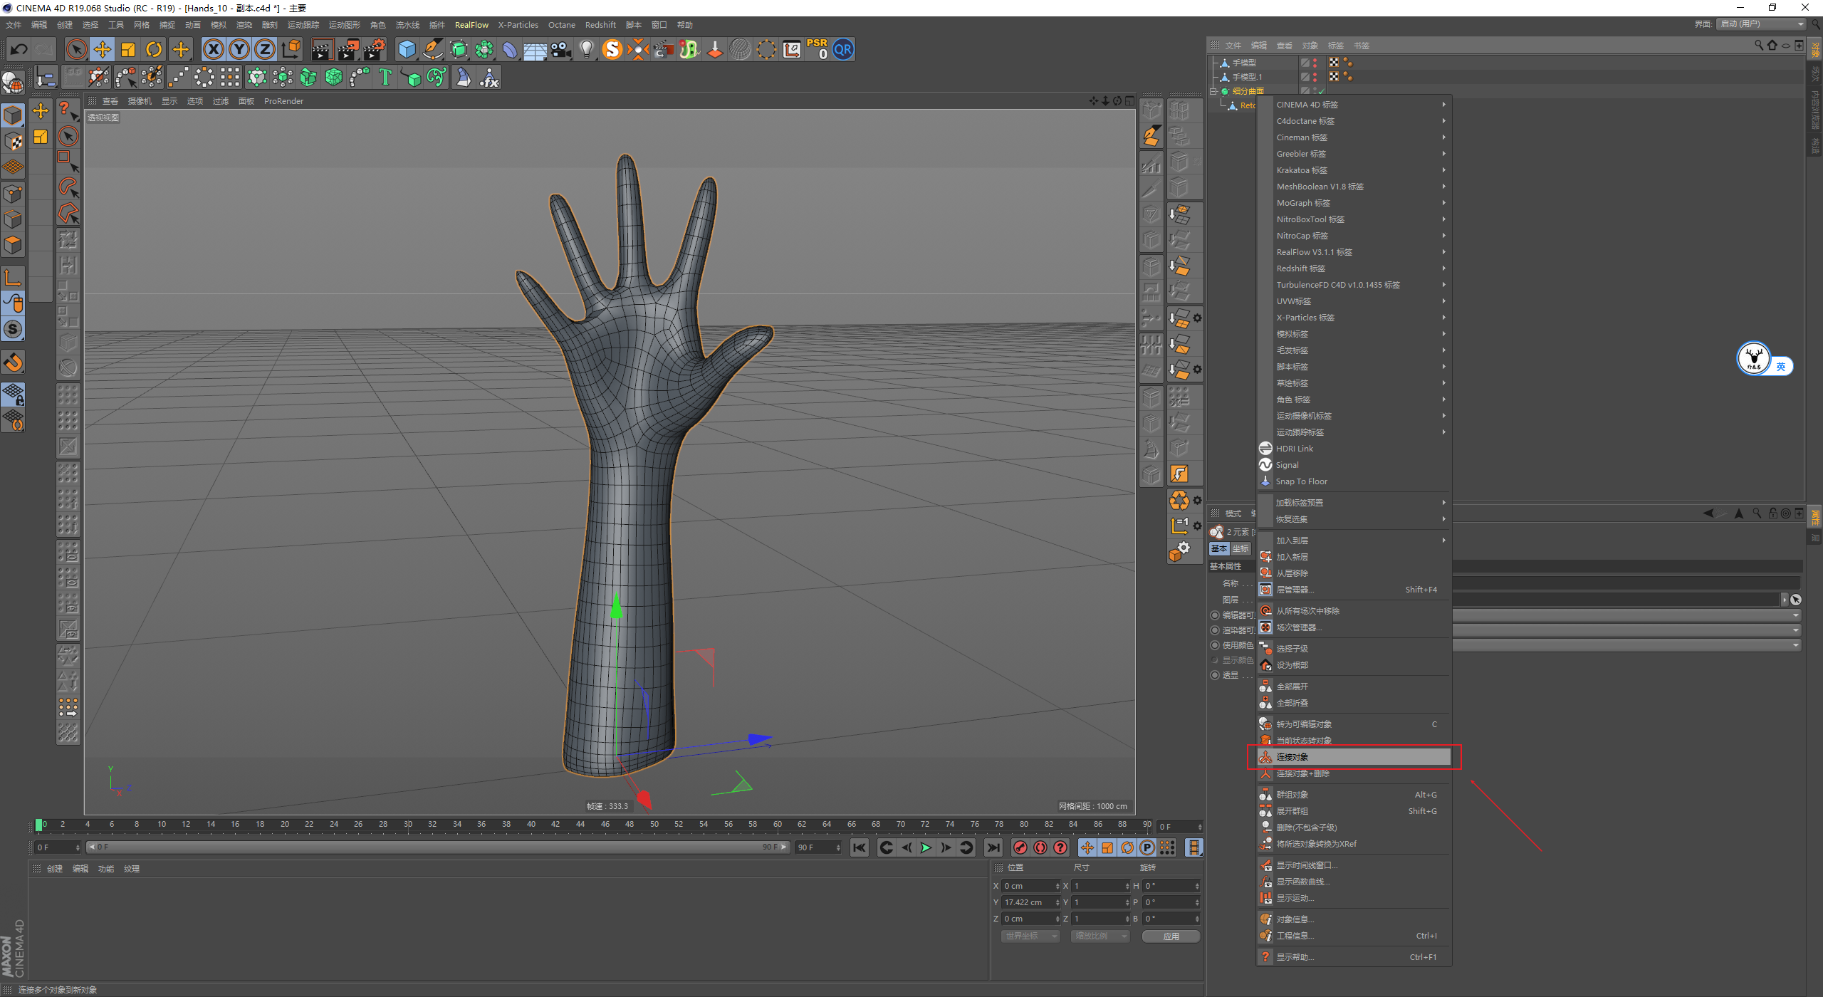
Task: Add a Cube primitive from toolbar
Action: click(x=407, y=49)
